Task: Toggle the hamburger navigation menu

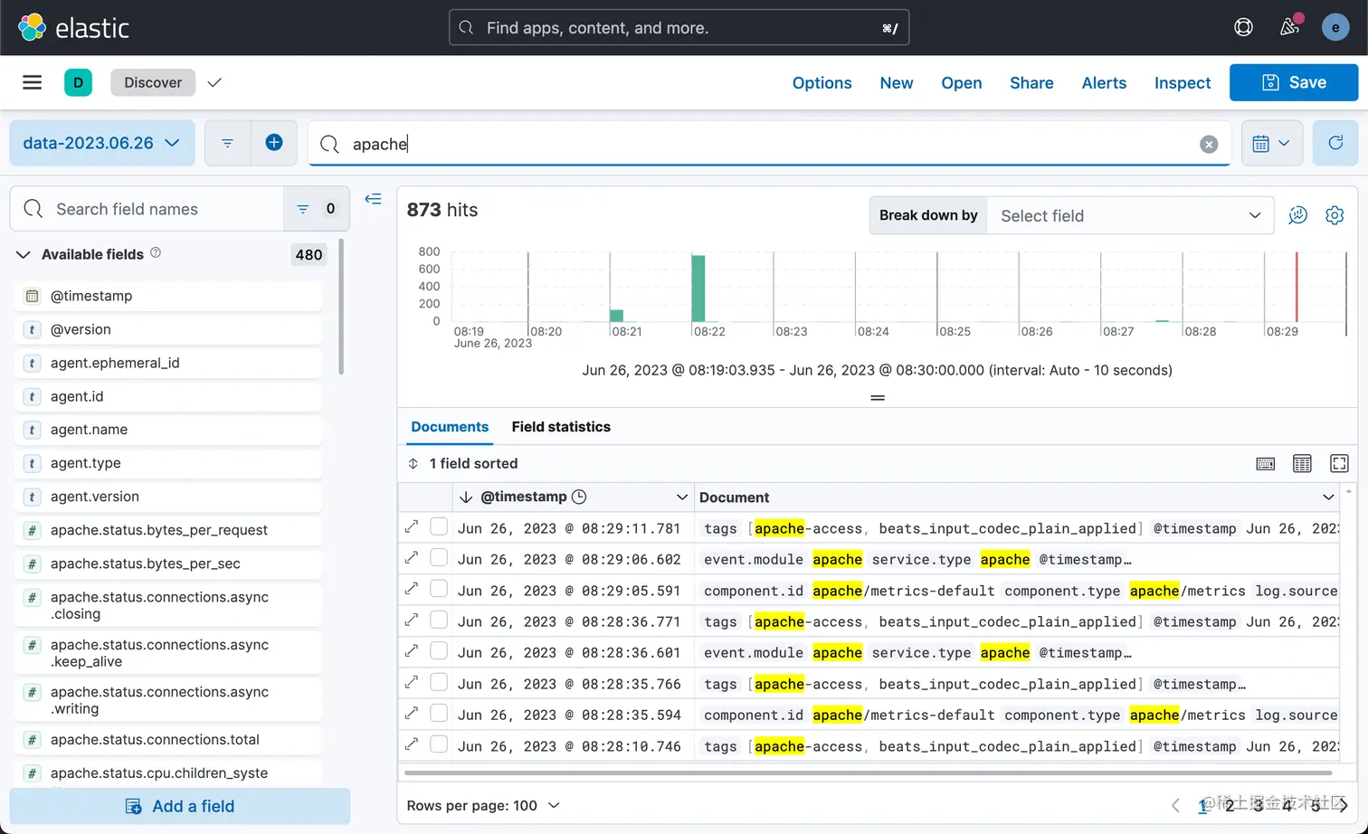Action: pyautogui.click(x=33, y=82)
